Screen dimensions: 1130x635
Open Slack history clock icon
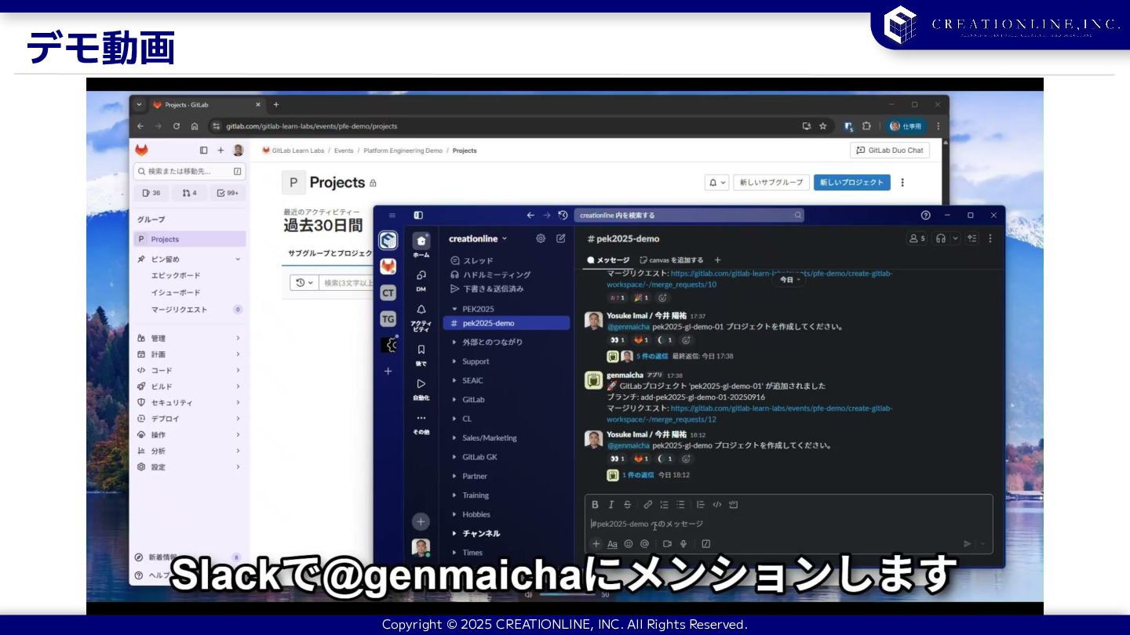(563, 215)
